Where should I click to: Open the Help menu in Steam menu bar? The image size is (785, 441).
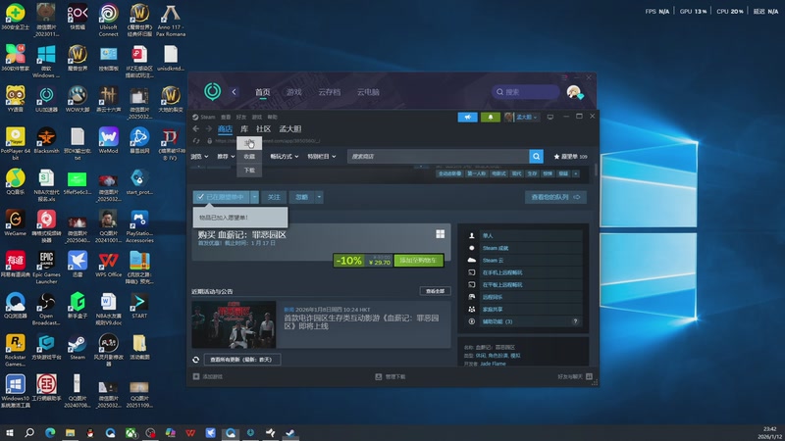(x=272, y=117)
